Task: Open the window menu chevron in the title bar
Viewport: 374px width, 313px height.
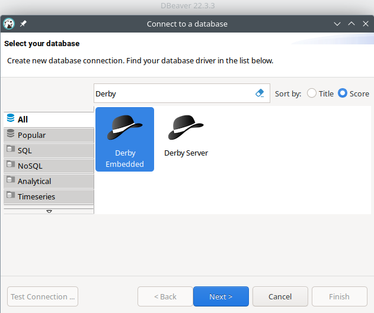Action: [x=337, y=24]
